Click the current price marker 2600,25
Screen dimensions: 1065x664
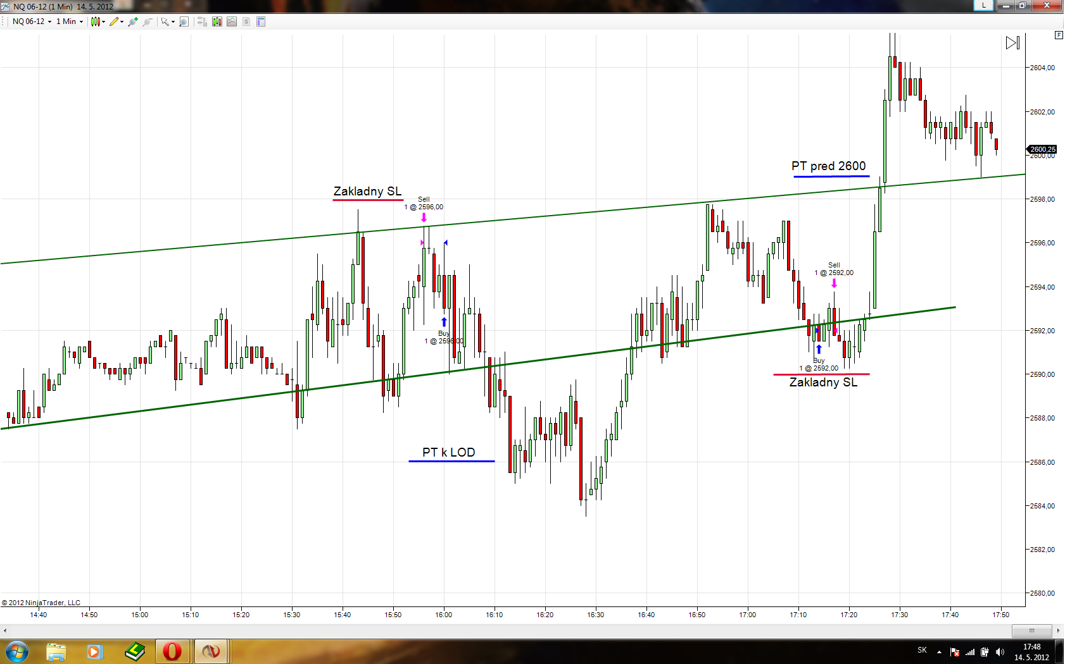click(x=1042, y=150)
